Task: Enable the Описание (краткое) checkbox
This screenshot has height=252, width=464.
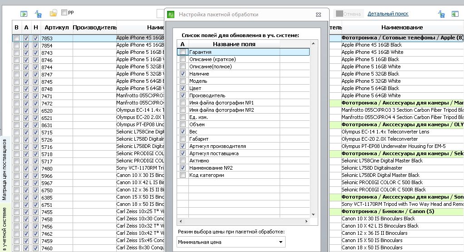Action: [x=183, y=59]
